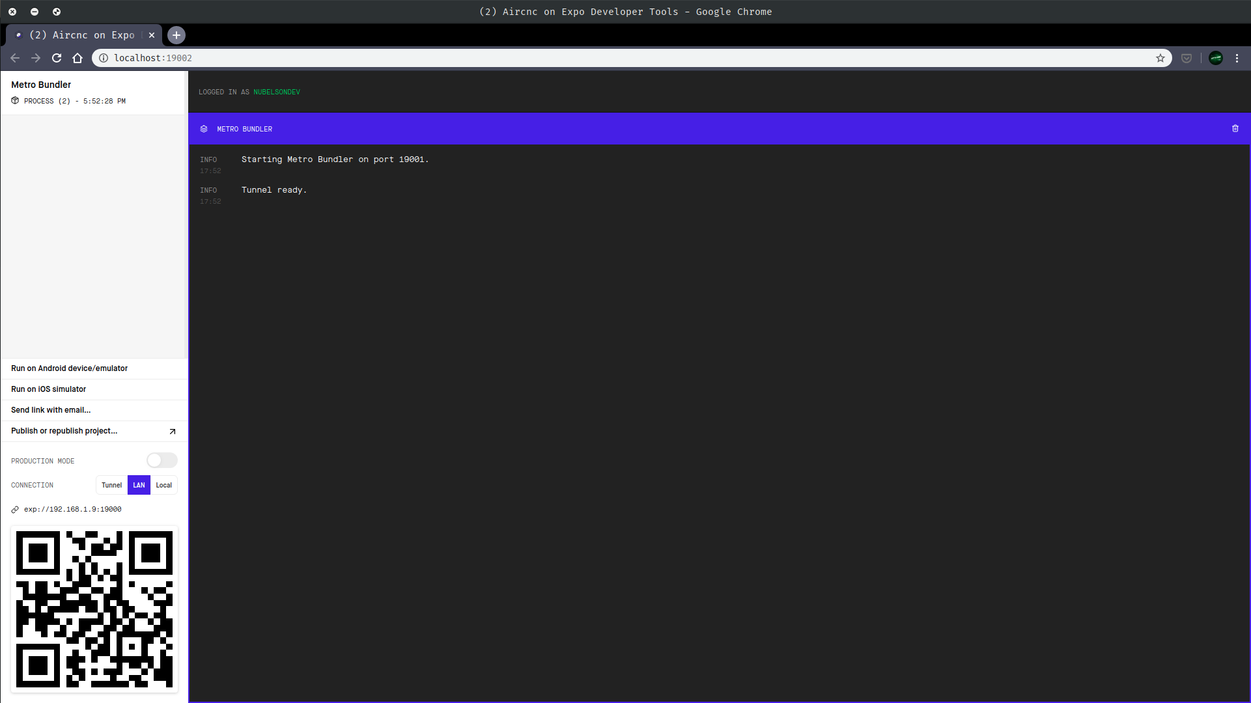
Task: Open the Chrome profile avatar
Action: (1216, 58)
